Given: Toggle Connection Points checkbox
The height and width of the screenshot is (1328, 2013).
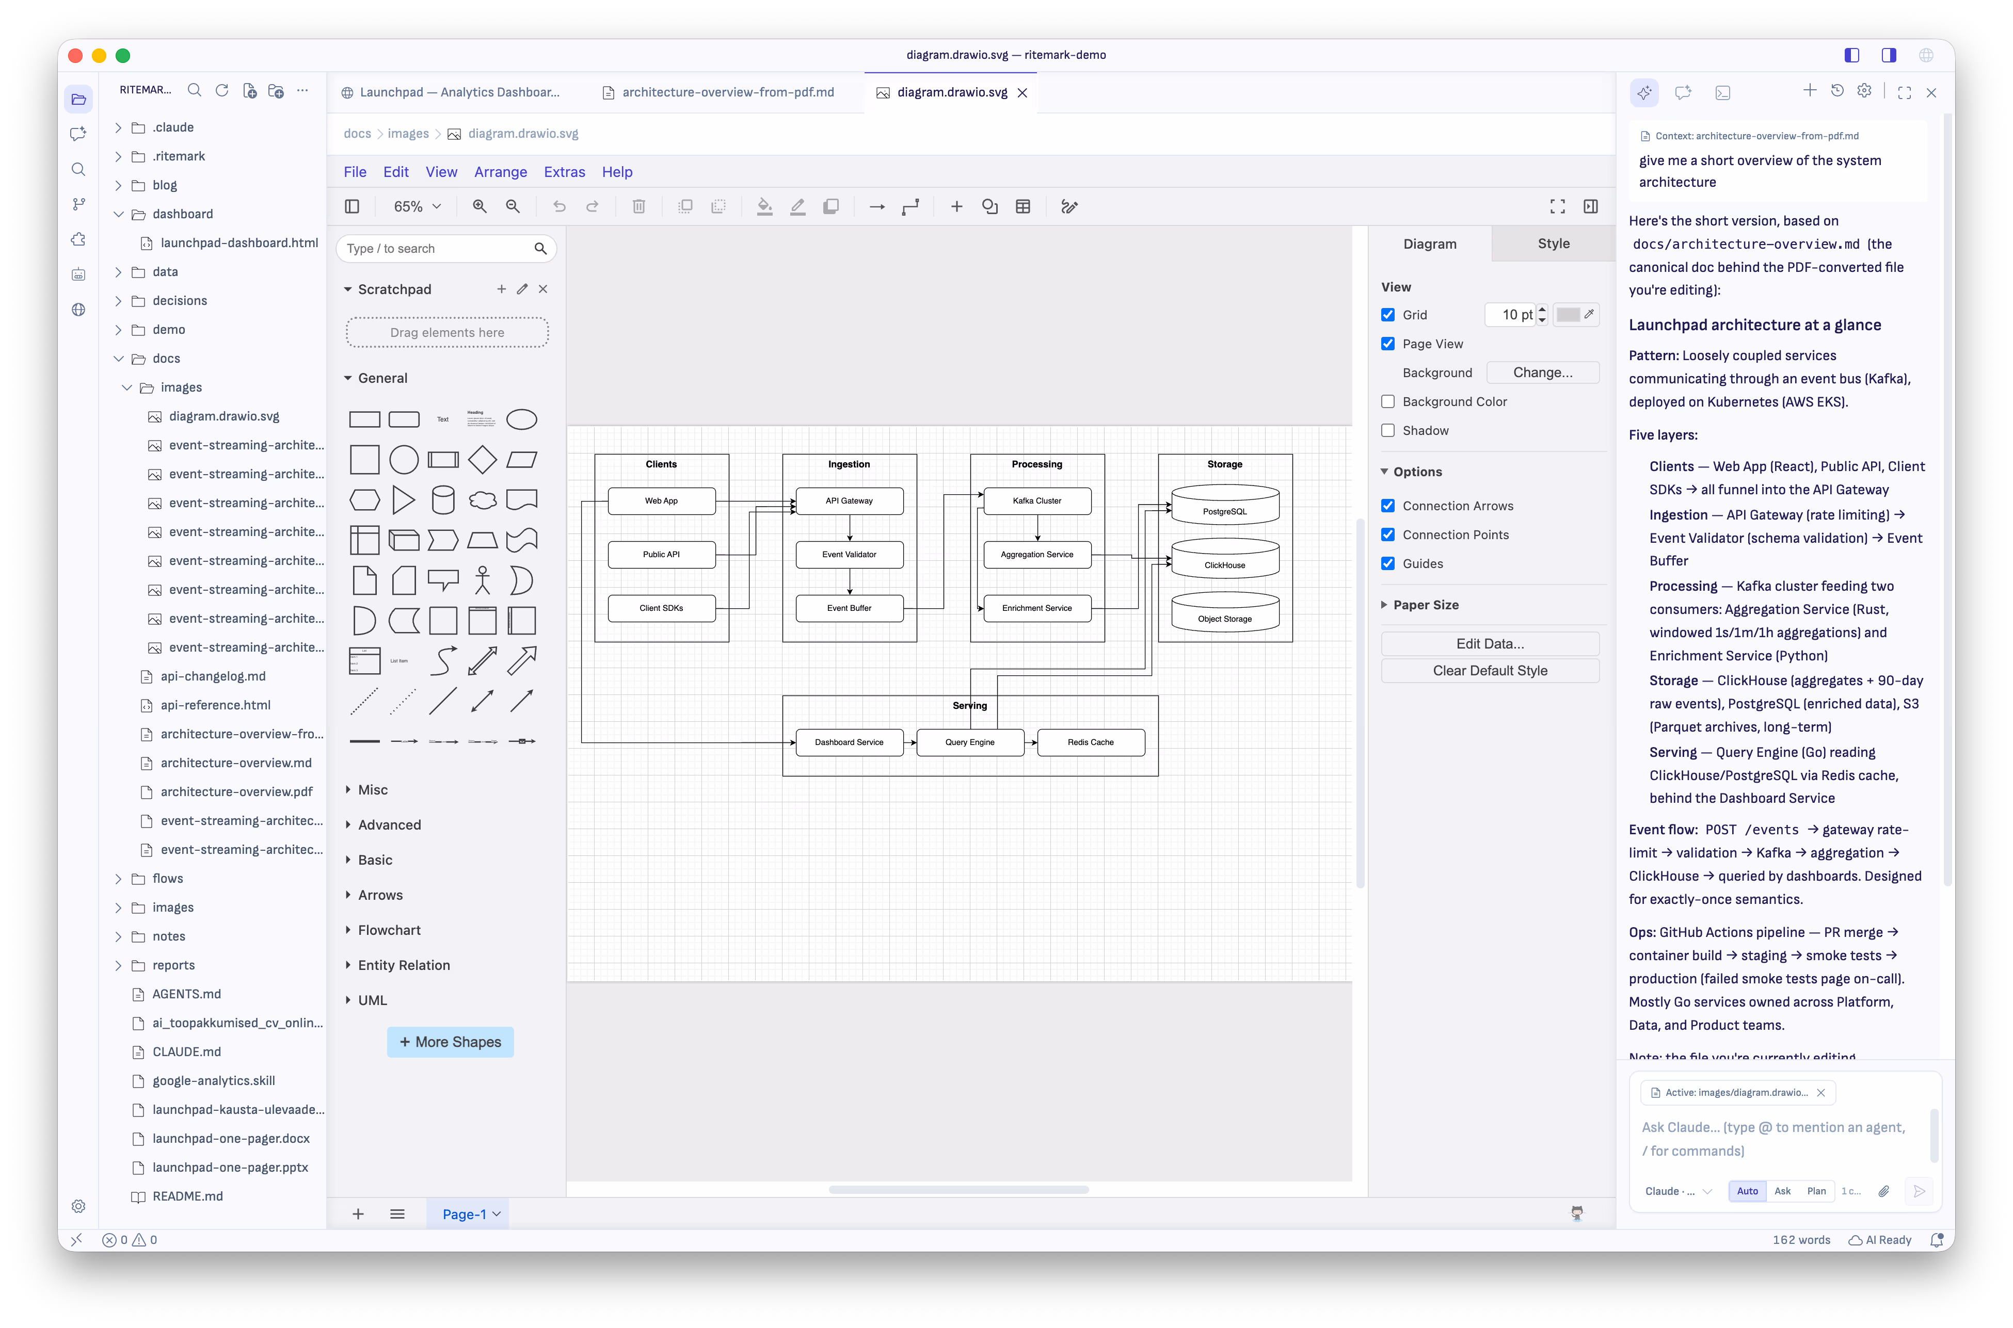Looking at the screenshot, I should 1388,535.
